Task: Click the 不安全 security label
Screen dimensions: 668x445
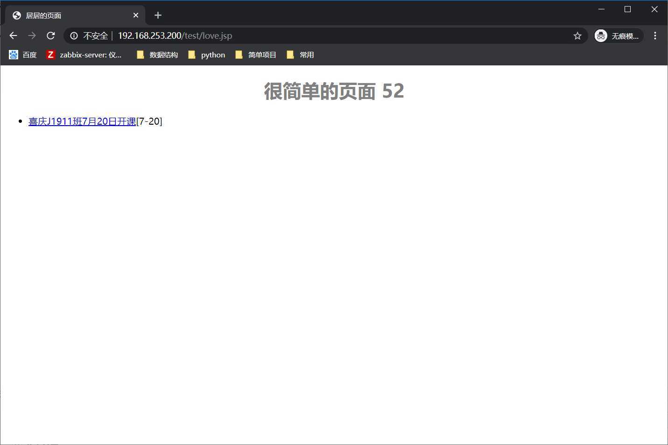Action: [95, 35]
